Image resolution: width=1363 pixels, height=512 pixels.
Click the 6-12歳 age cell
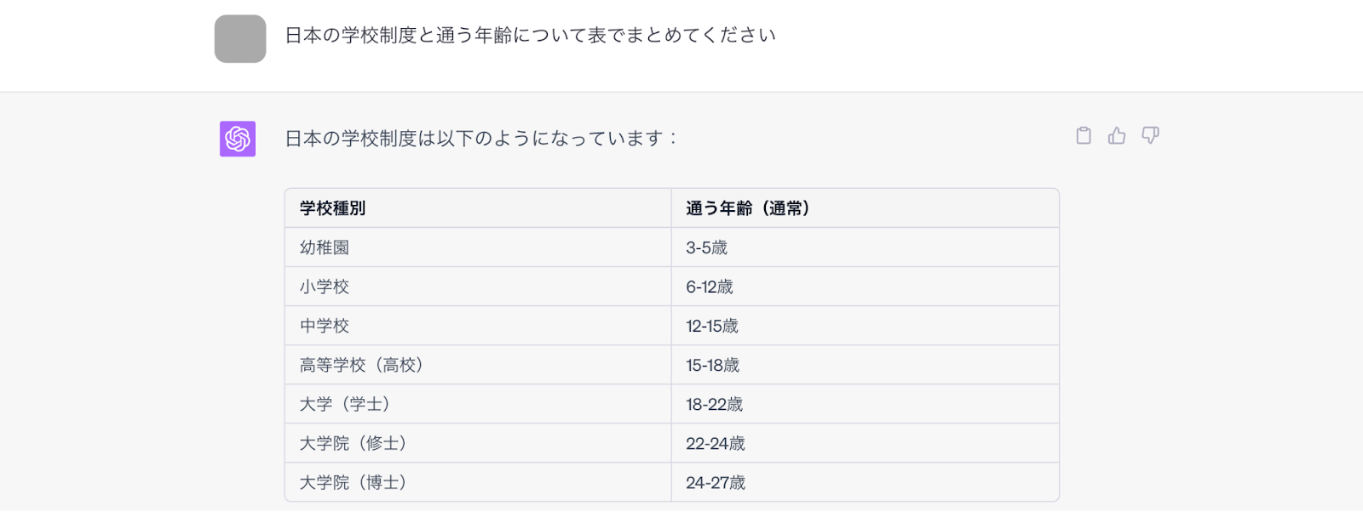coord(710,287)
